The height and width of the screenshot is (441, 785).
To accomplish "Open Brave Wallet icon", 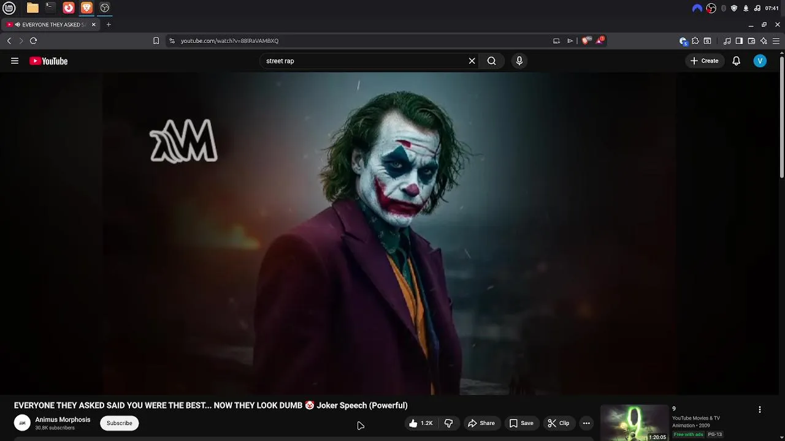I will point(751,41).
